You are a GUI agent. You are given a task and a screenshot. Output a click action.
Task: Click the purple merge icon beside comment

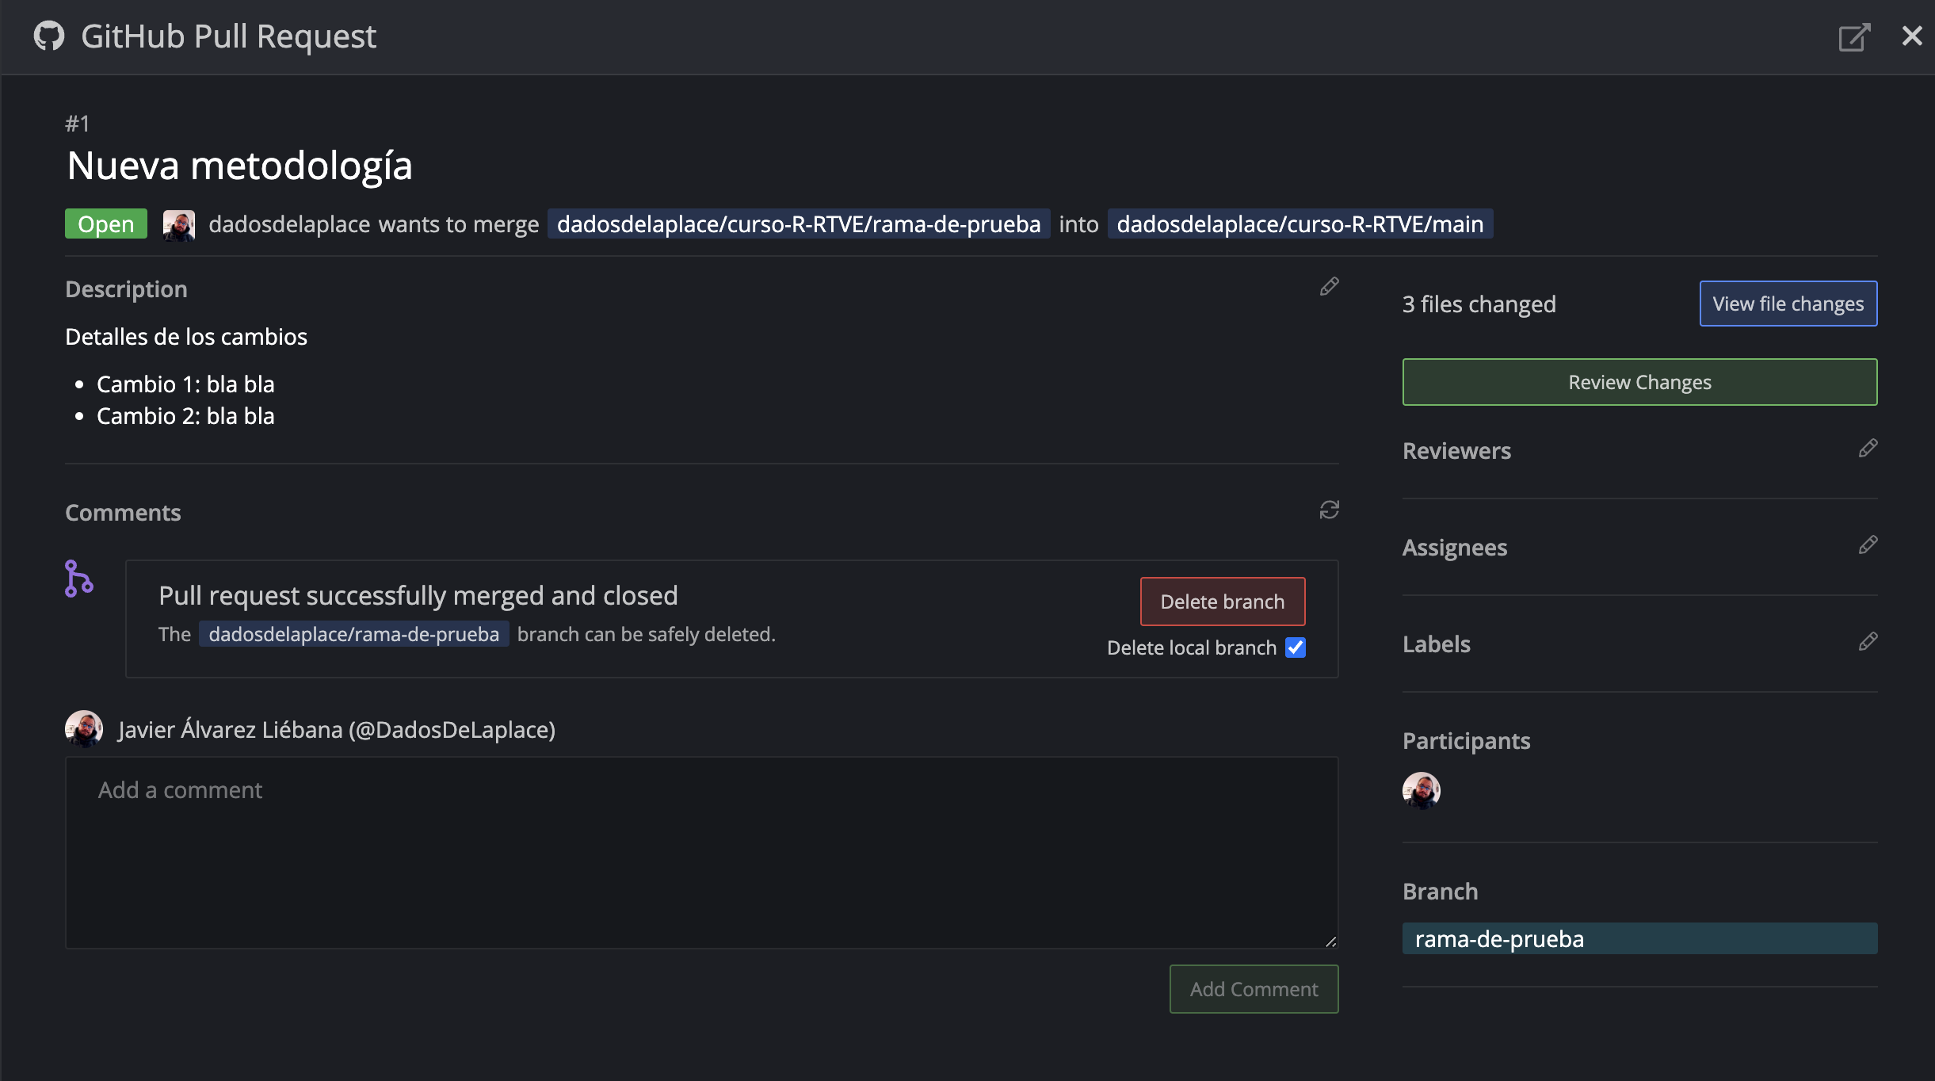tap(78, 579)
